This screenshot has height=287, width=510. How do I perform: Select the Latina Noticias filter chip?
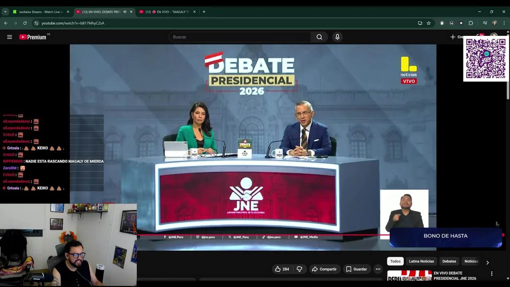[421, 261]
